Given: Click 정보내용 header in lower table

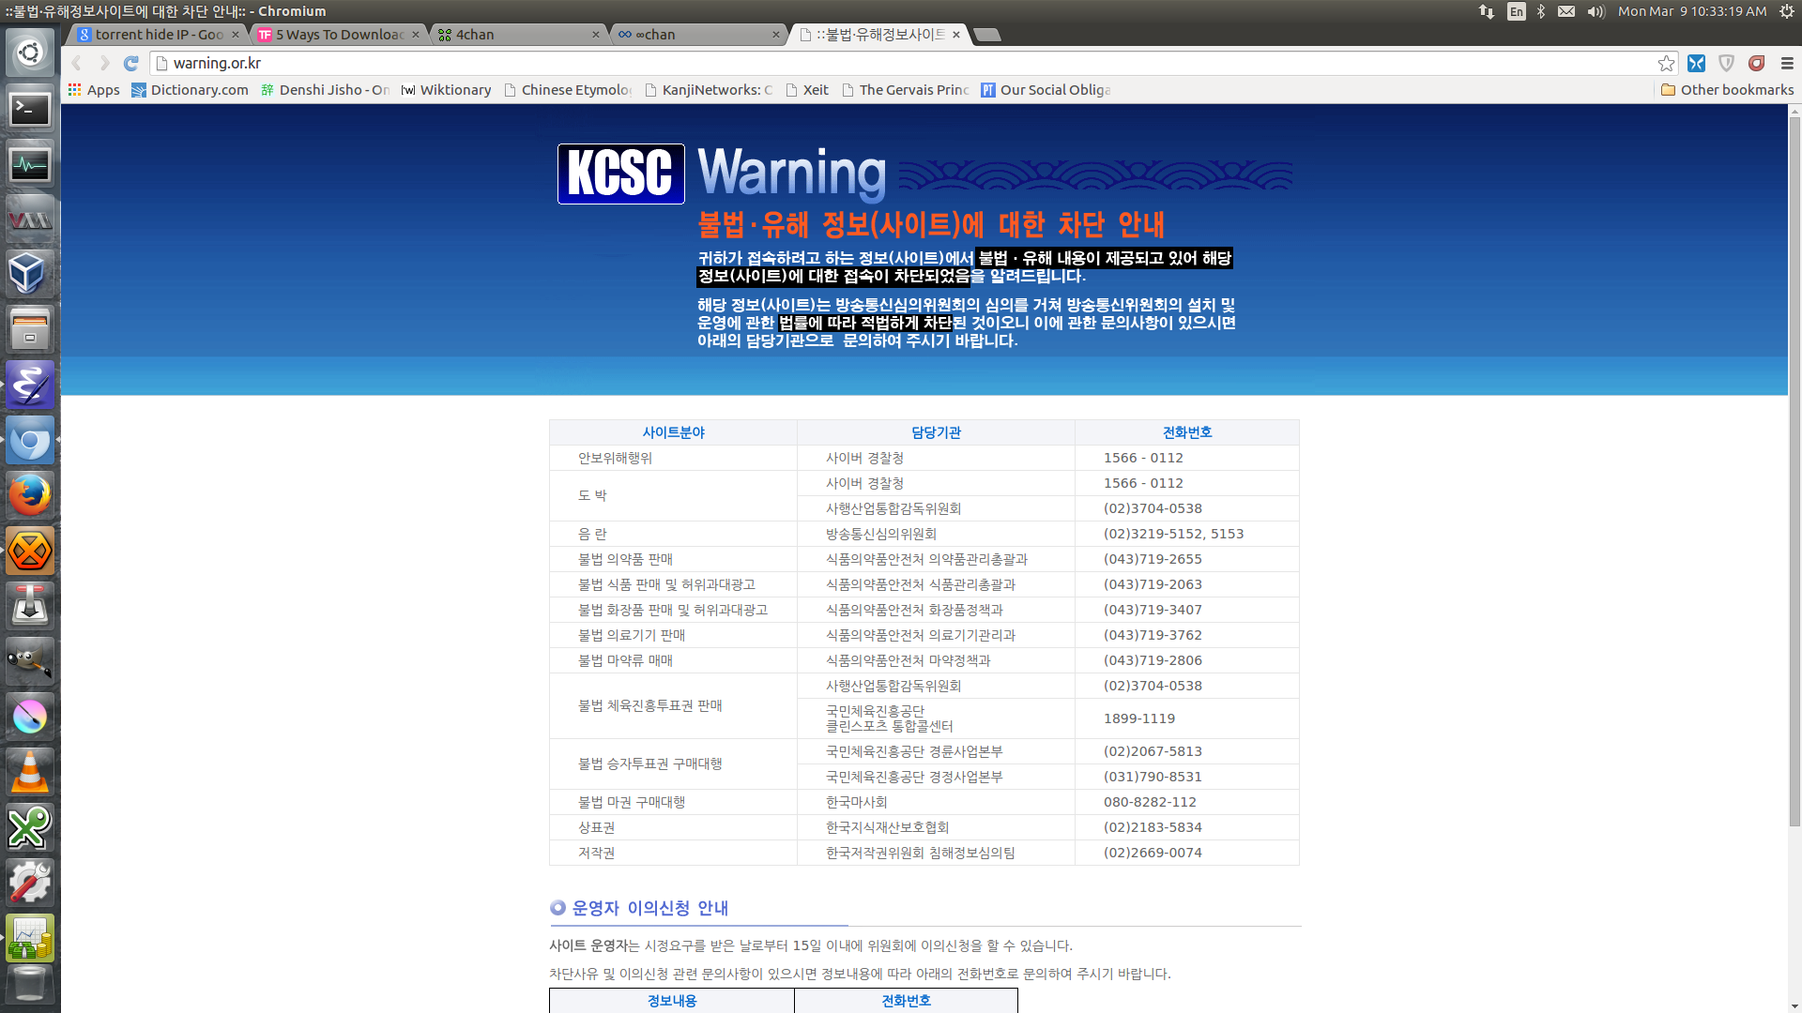Looking at the screenshot, I should (672, 1001).
